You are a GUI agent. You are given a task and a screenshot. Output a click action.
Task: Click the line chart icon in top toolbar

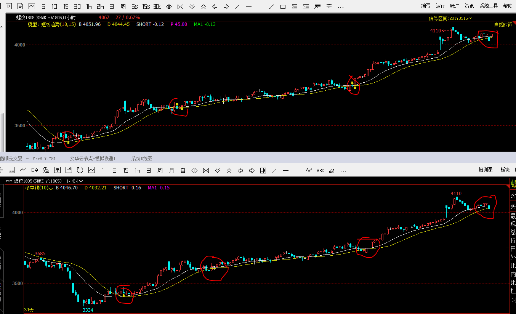pyautogui.click(x=32, y=6)
